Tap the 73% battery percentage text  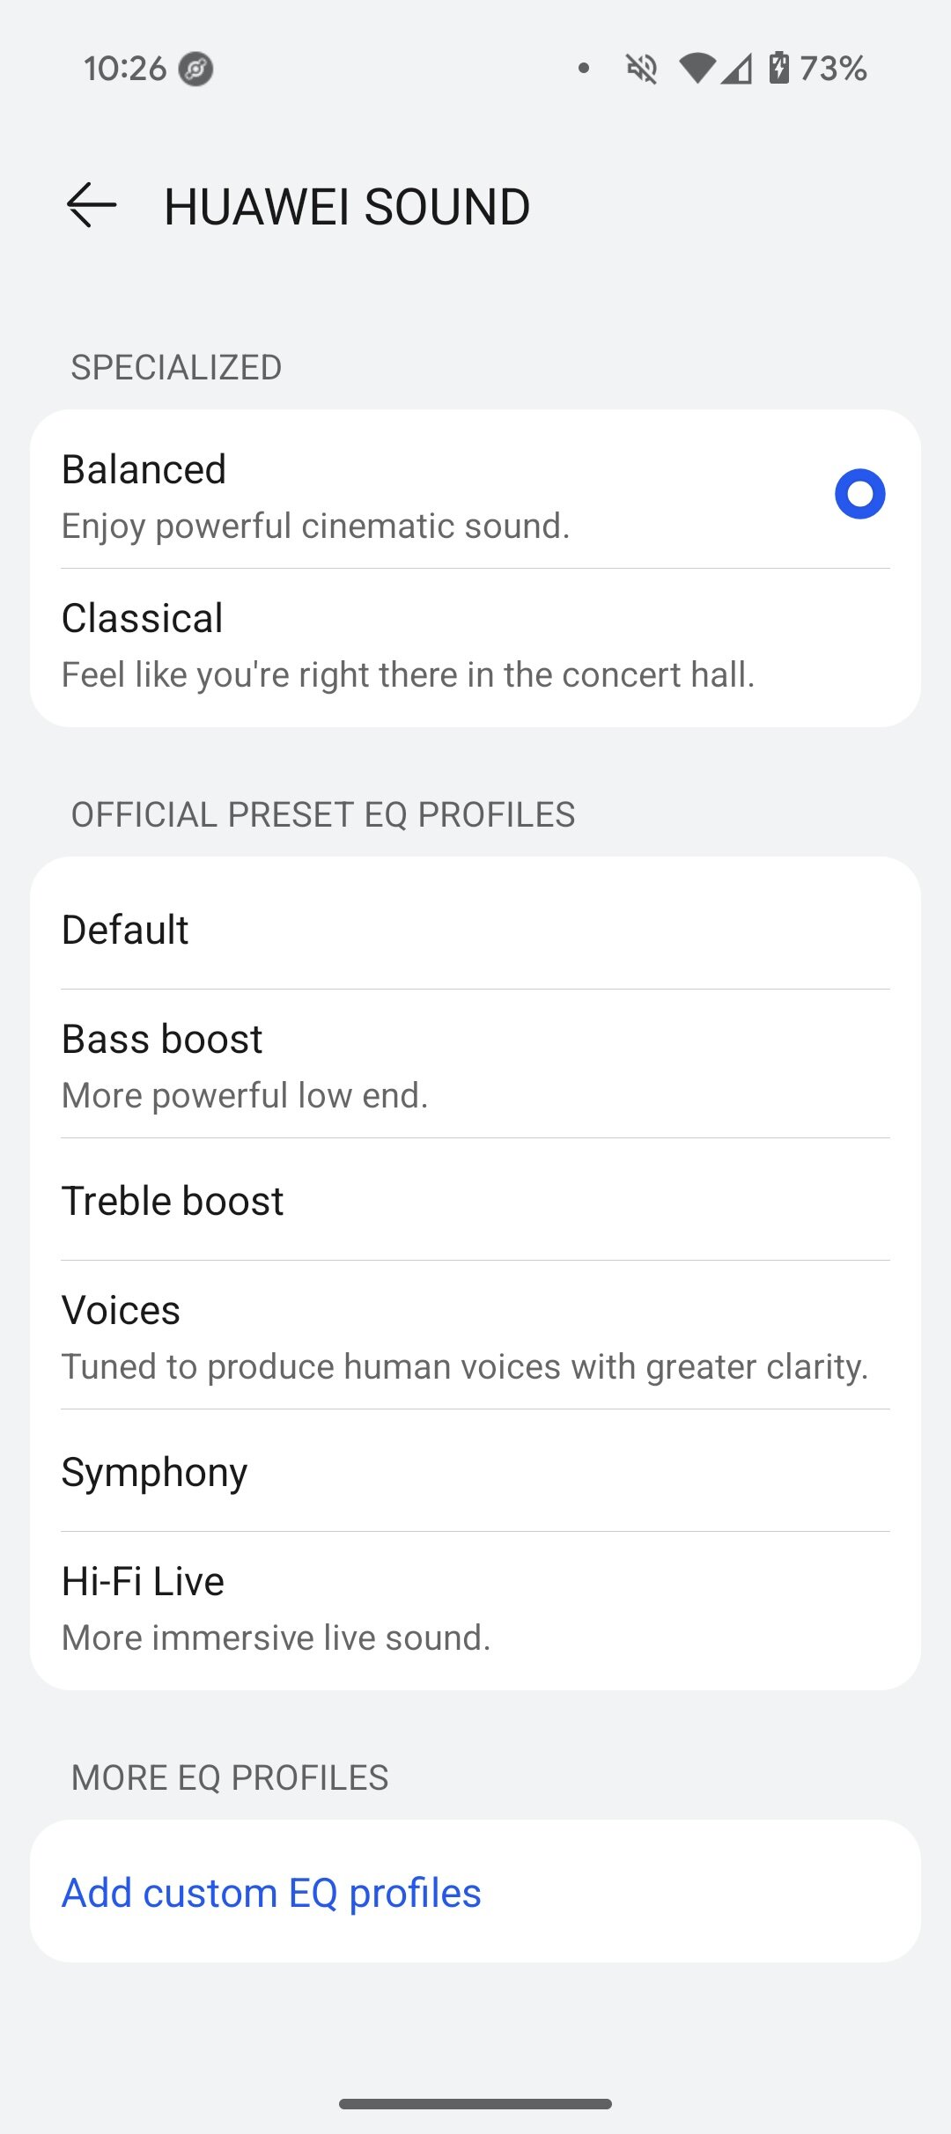tap(833, 69)
